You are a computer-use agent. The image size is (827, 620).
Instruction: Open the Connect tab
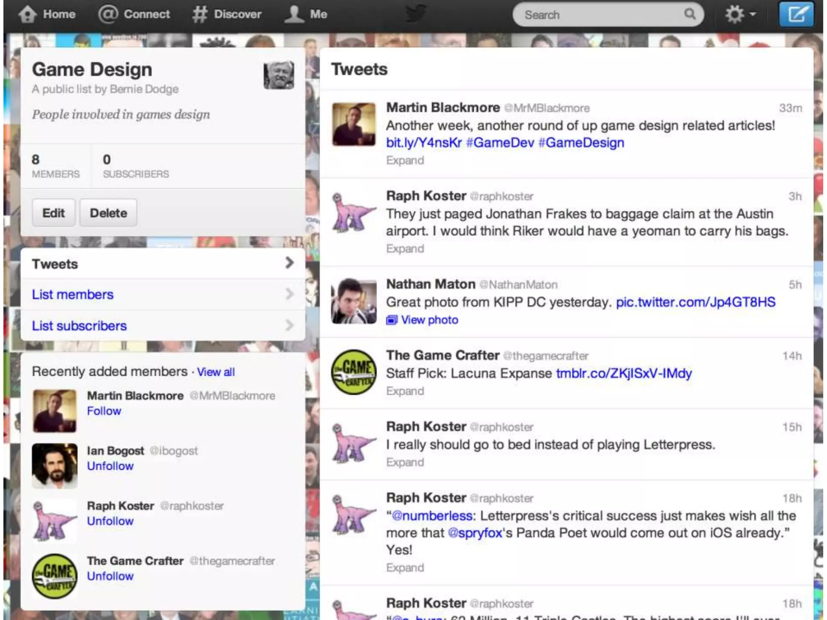click(134, 14)
